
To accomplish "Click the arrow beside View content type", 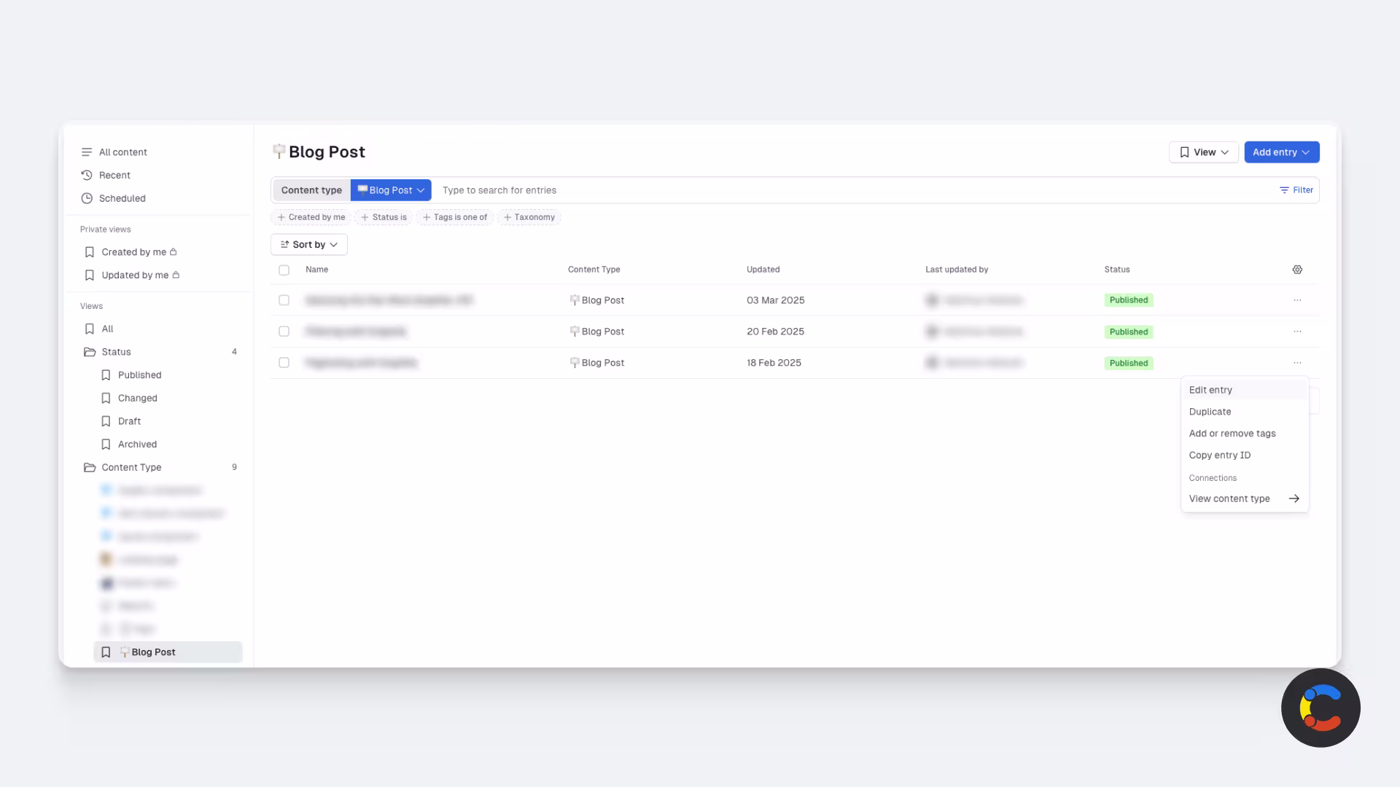I will point(1294,499).
